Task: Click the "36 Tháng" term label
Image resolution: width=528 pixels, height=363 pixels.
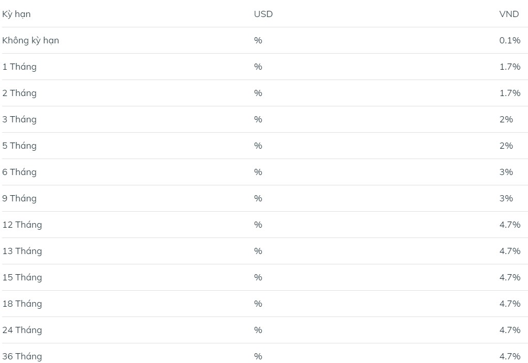Action: (x=22, y=356)
